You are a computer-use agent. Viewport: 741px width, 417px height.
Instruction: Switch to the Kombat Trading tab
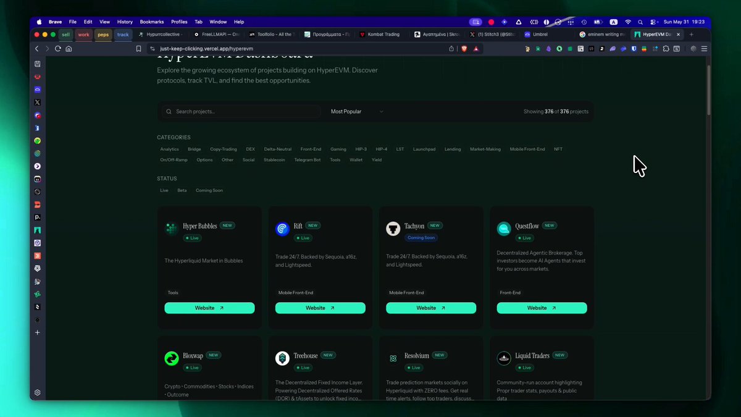(383, 35)
